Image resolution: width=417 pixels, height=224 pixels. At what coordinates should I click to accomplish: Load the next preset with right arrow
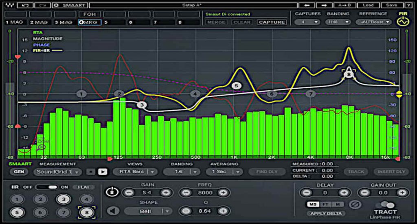pyautogui.click(x=324, y=5)
